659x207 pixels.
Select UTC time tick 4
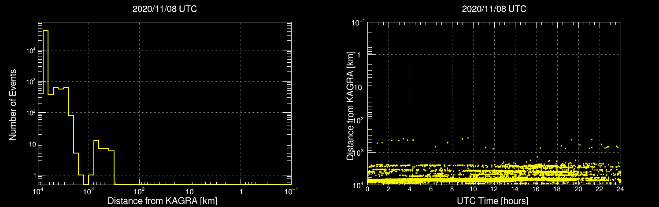tap(410, 189)
